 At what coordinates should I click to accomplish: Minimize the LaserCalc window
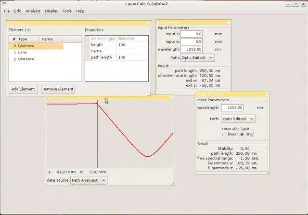(x=288, y=4)
